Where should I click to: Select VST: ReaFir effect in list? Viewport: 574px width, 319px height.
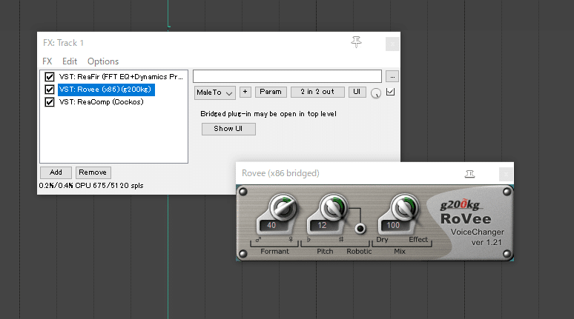tap(121, 77)
